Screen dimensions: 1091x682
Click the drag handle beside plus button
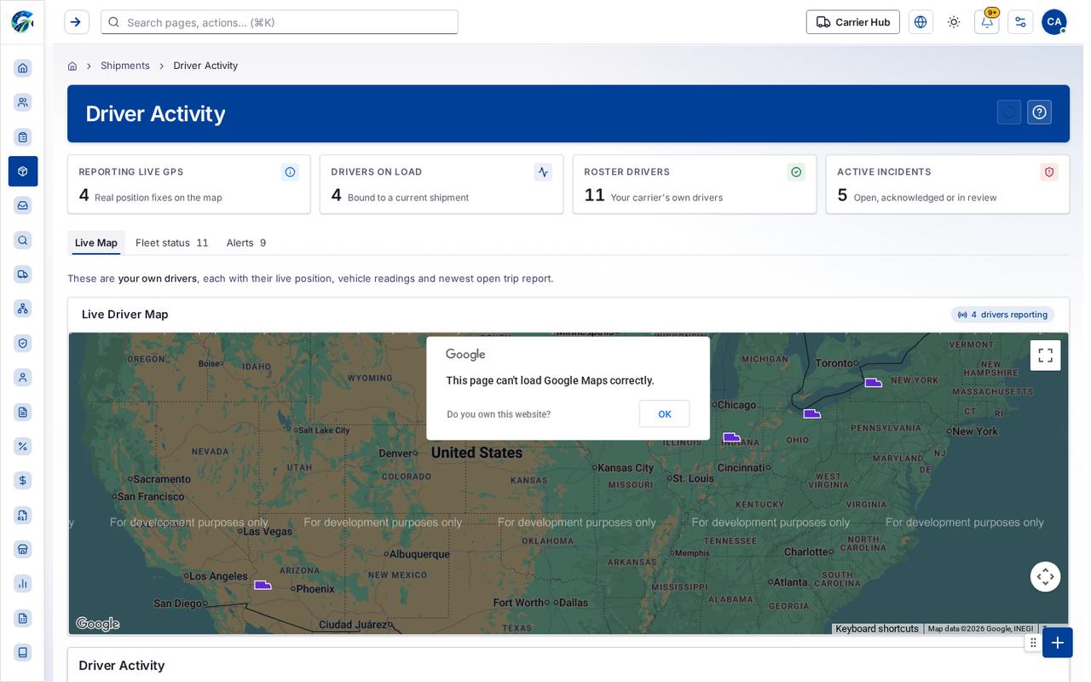click(1033, 643)
